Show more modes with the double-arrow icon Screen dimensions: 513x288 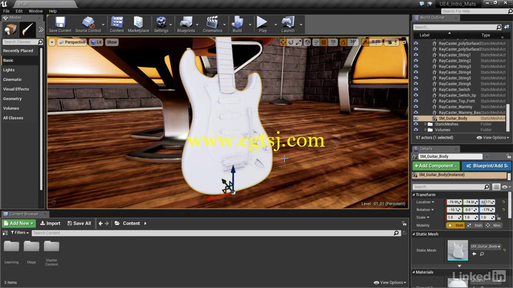point(41,29)
